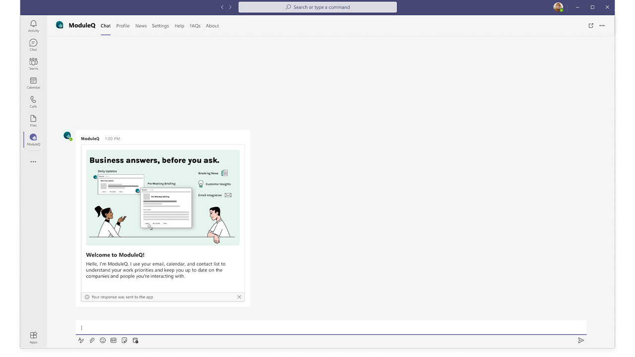Open the Profile tab
The height and width of the screenshot is (357, 635).
coord(123,26)
